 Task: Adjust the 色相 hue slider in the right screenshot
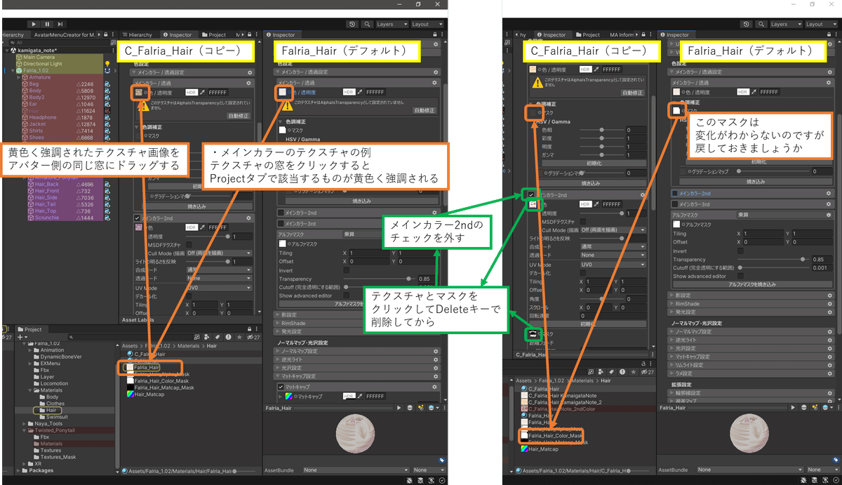pyautogui.click(x=600, y=130)
